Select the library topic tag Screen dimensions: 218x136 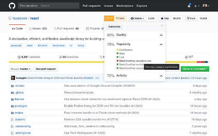[81, 46]
